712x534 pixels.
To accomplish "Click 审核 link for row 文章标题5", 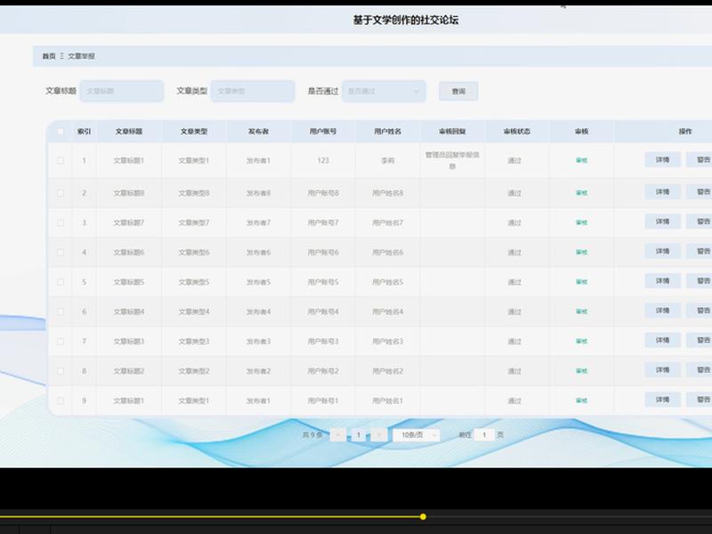I will [582, 282].
